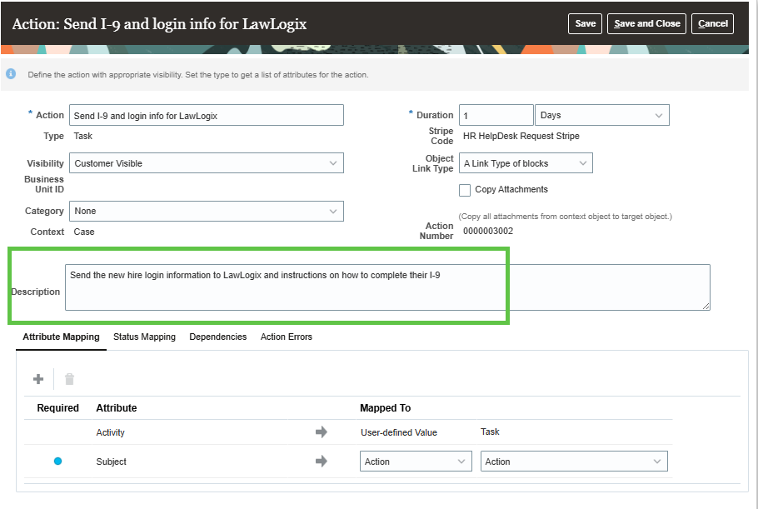Click the Cancel button
This screenshot has width=758, height=509.
[712, 23]
